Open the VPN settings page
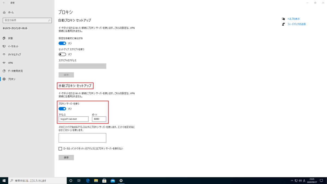327x184 pixels. pos(11,63)
